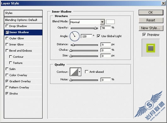Image resolution: width=167 pixels, height=123 pixels.
Task: Click the Noise value field
Action: pos(106,79)
